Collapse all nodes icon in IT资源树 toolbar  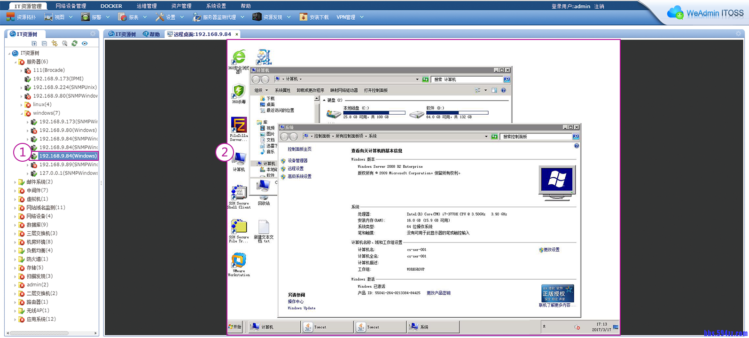(44, 43)
